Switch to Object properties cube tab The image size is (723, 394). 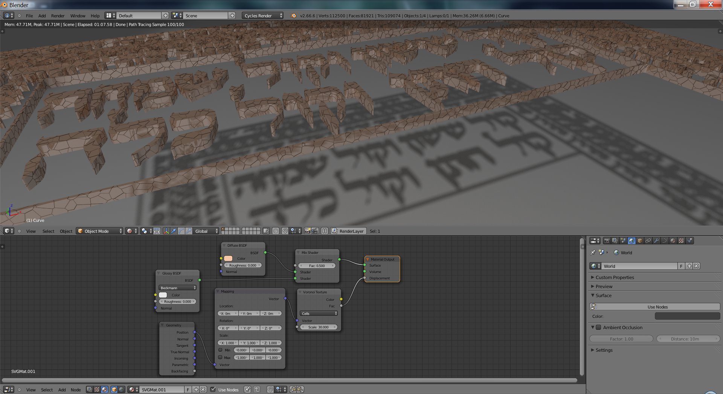point(640,241)
